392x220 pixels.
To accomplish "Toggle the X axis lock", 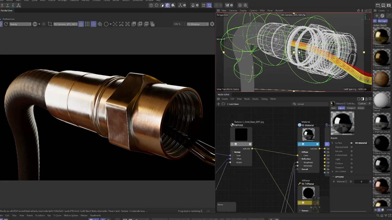I will (x=2, y=5).
